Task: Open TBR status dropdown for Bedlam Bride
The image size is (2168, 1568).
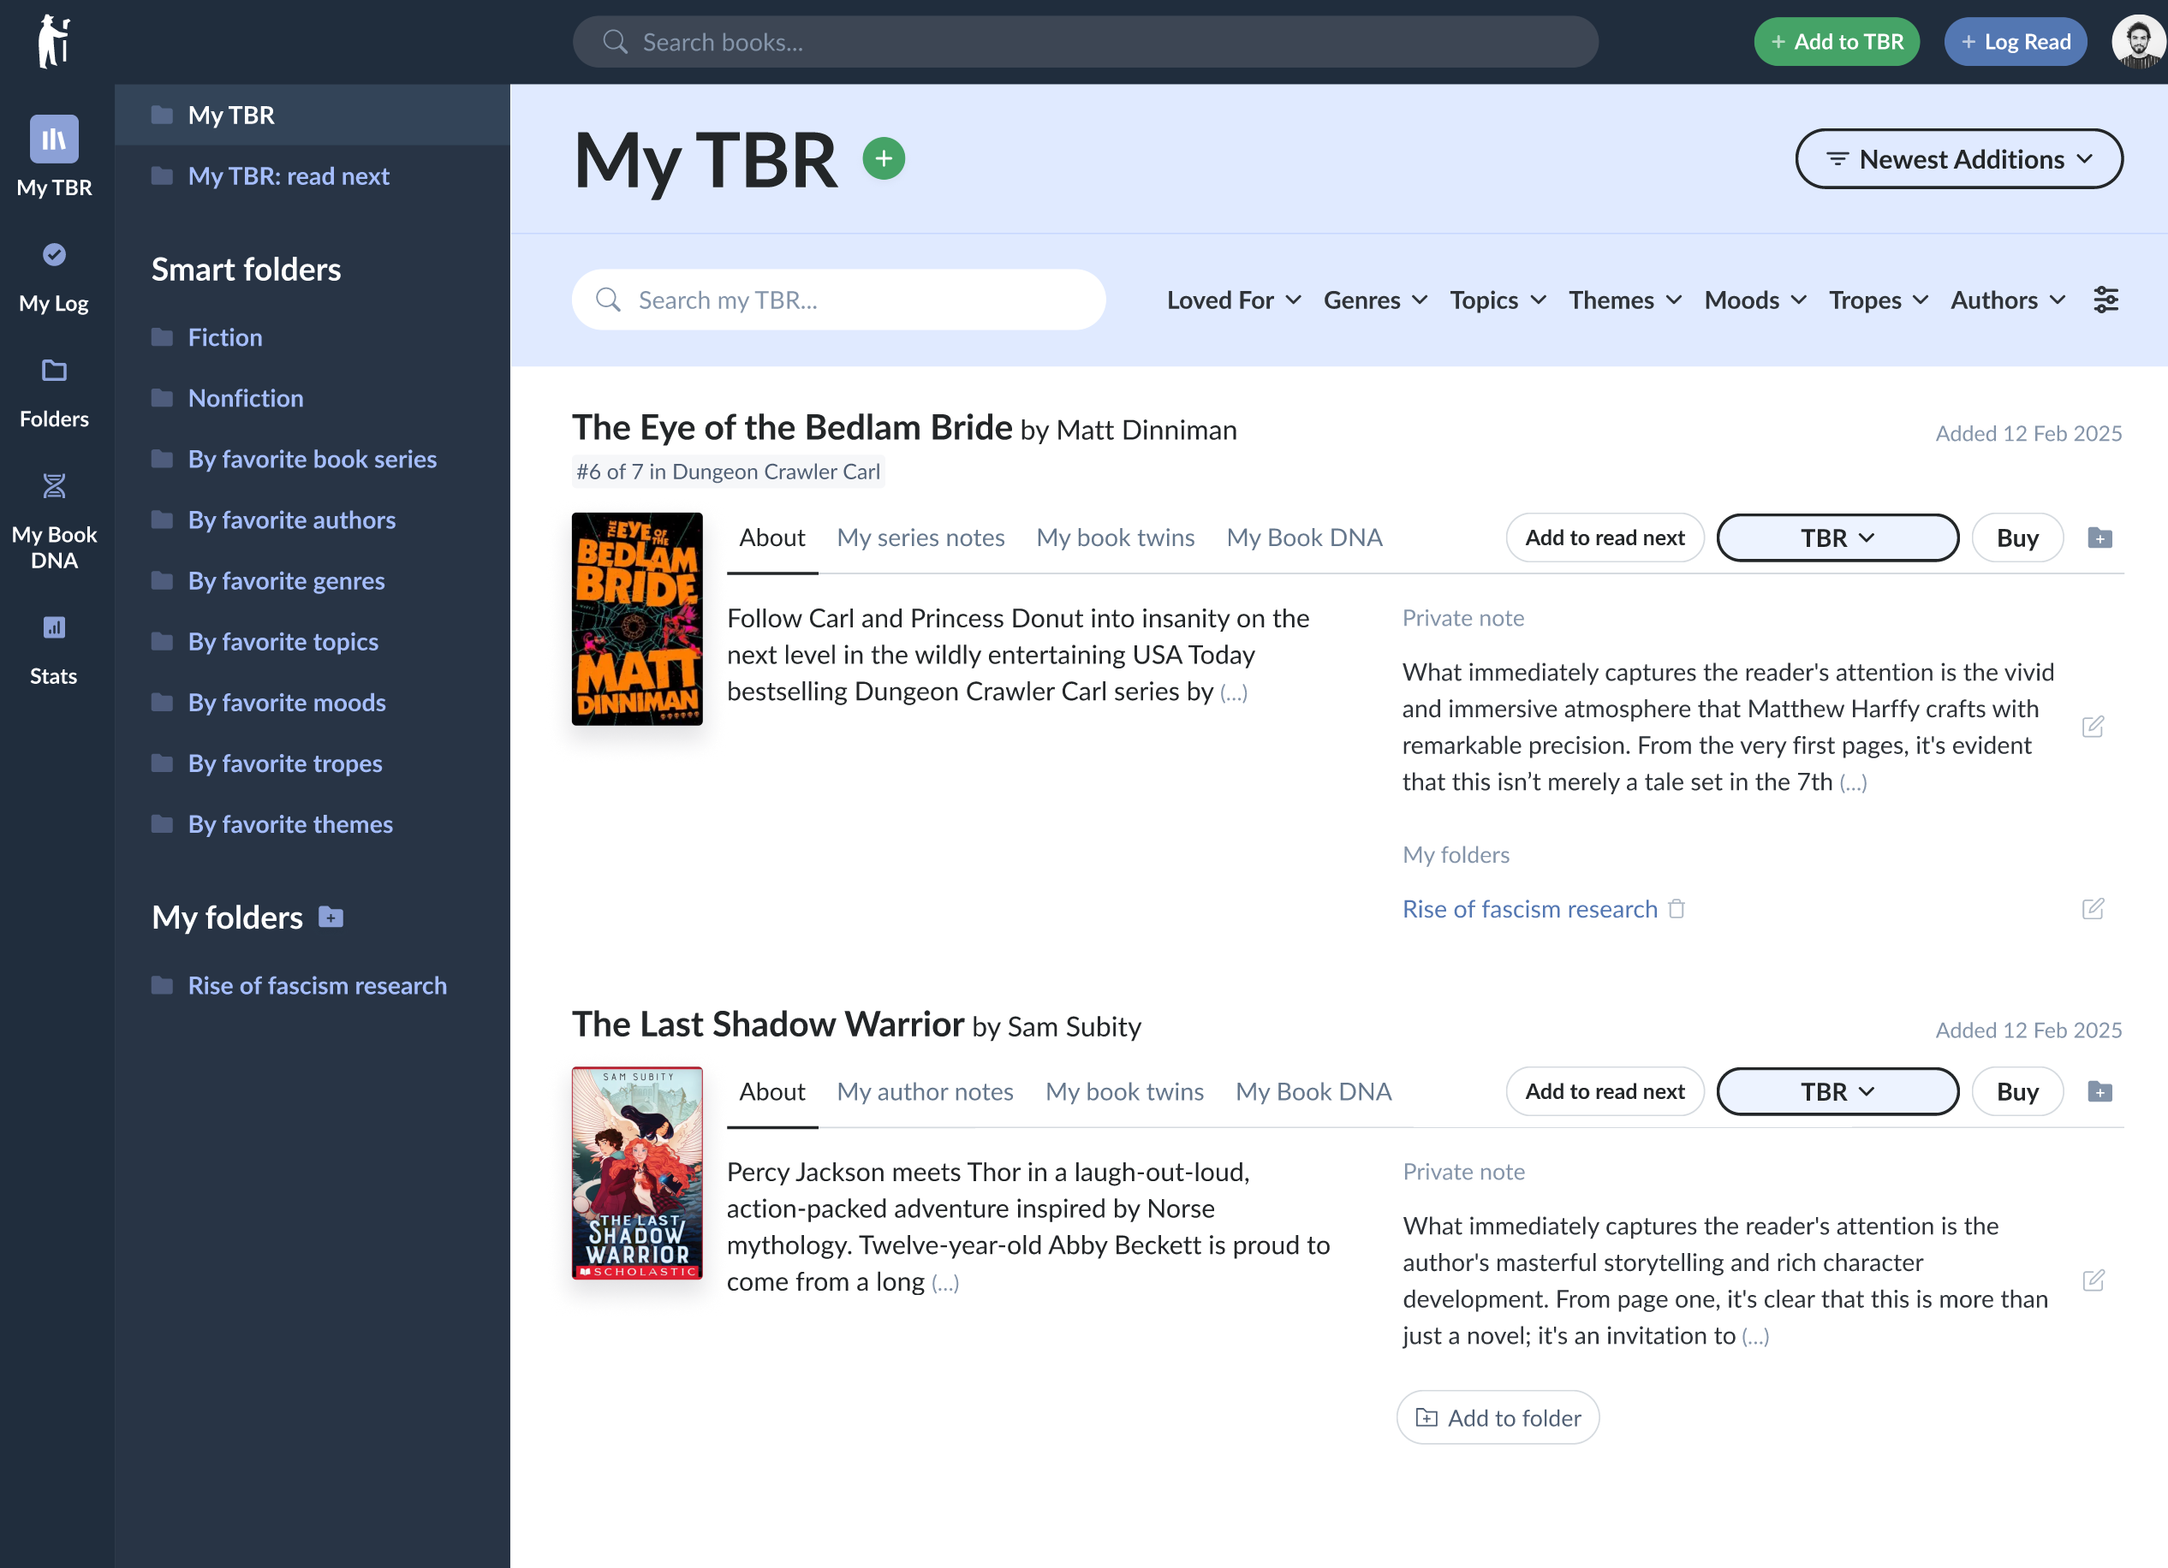Action: click(x=1837, y=538)
